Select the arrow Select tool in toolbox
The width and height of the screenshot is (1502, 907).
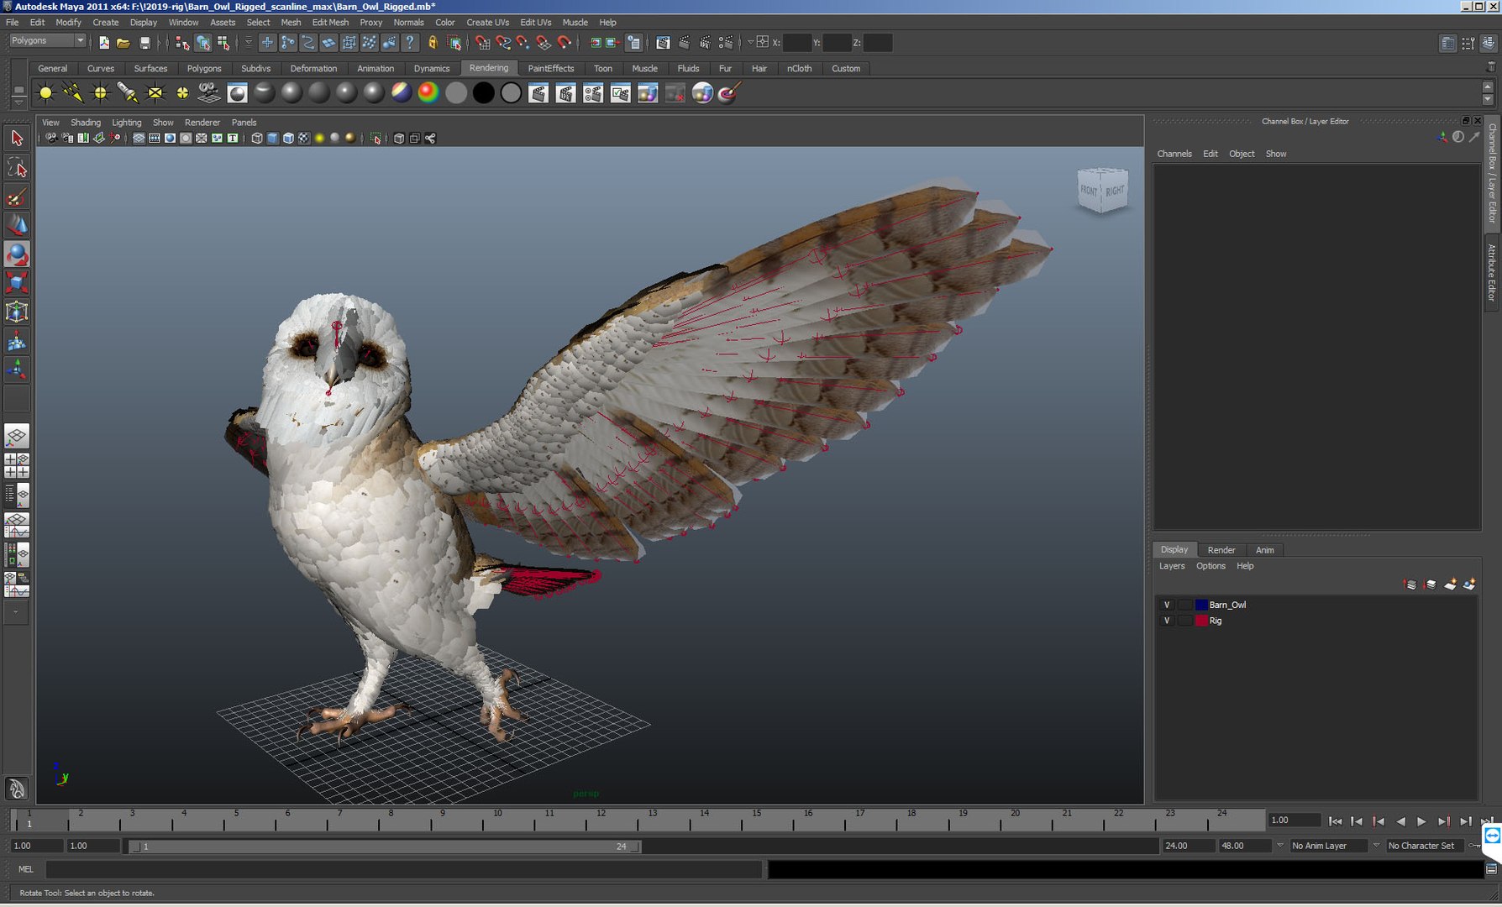click(x=17, y=138)
